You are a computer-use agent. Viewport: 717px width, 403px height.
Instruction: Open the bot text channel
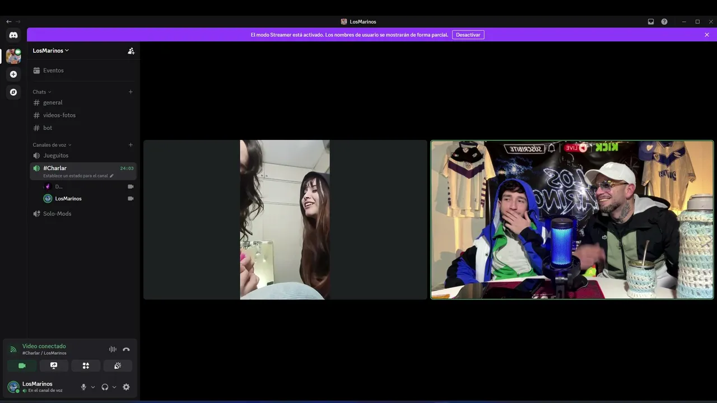coord(83,128)
